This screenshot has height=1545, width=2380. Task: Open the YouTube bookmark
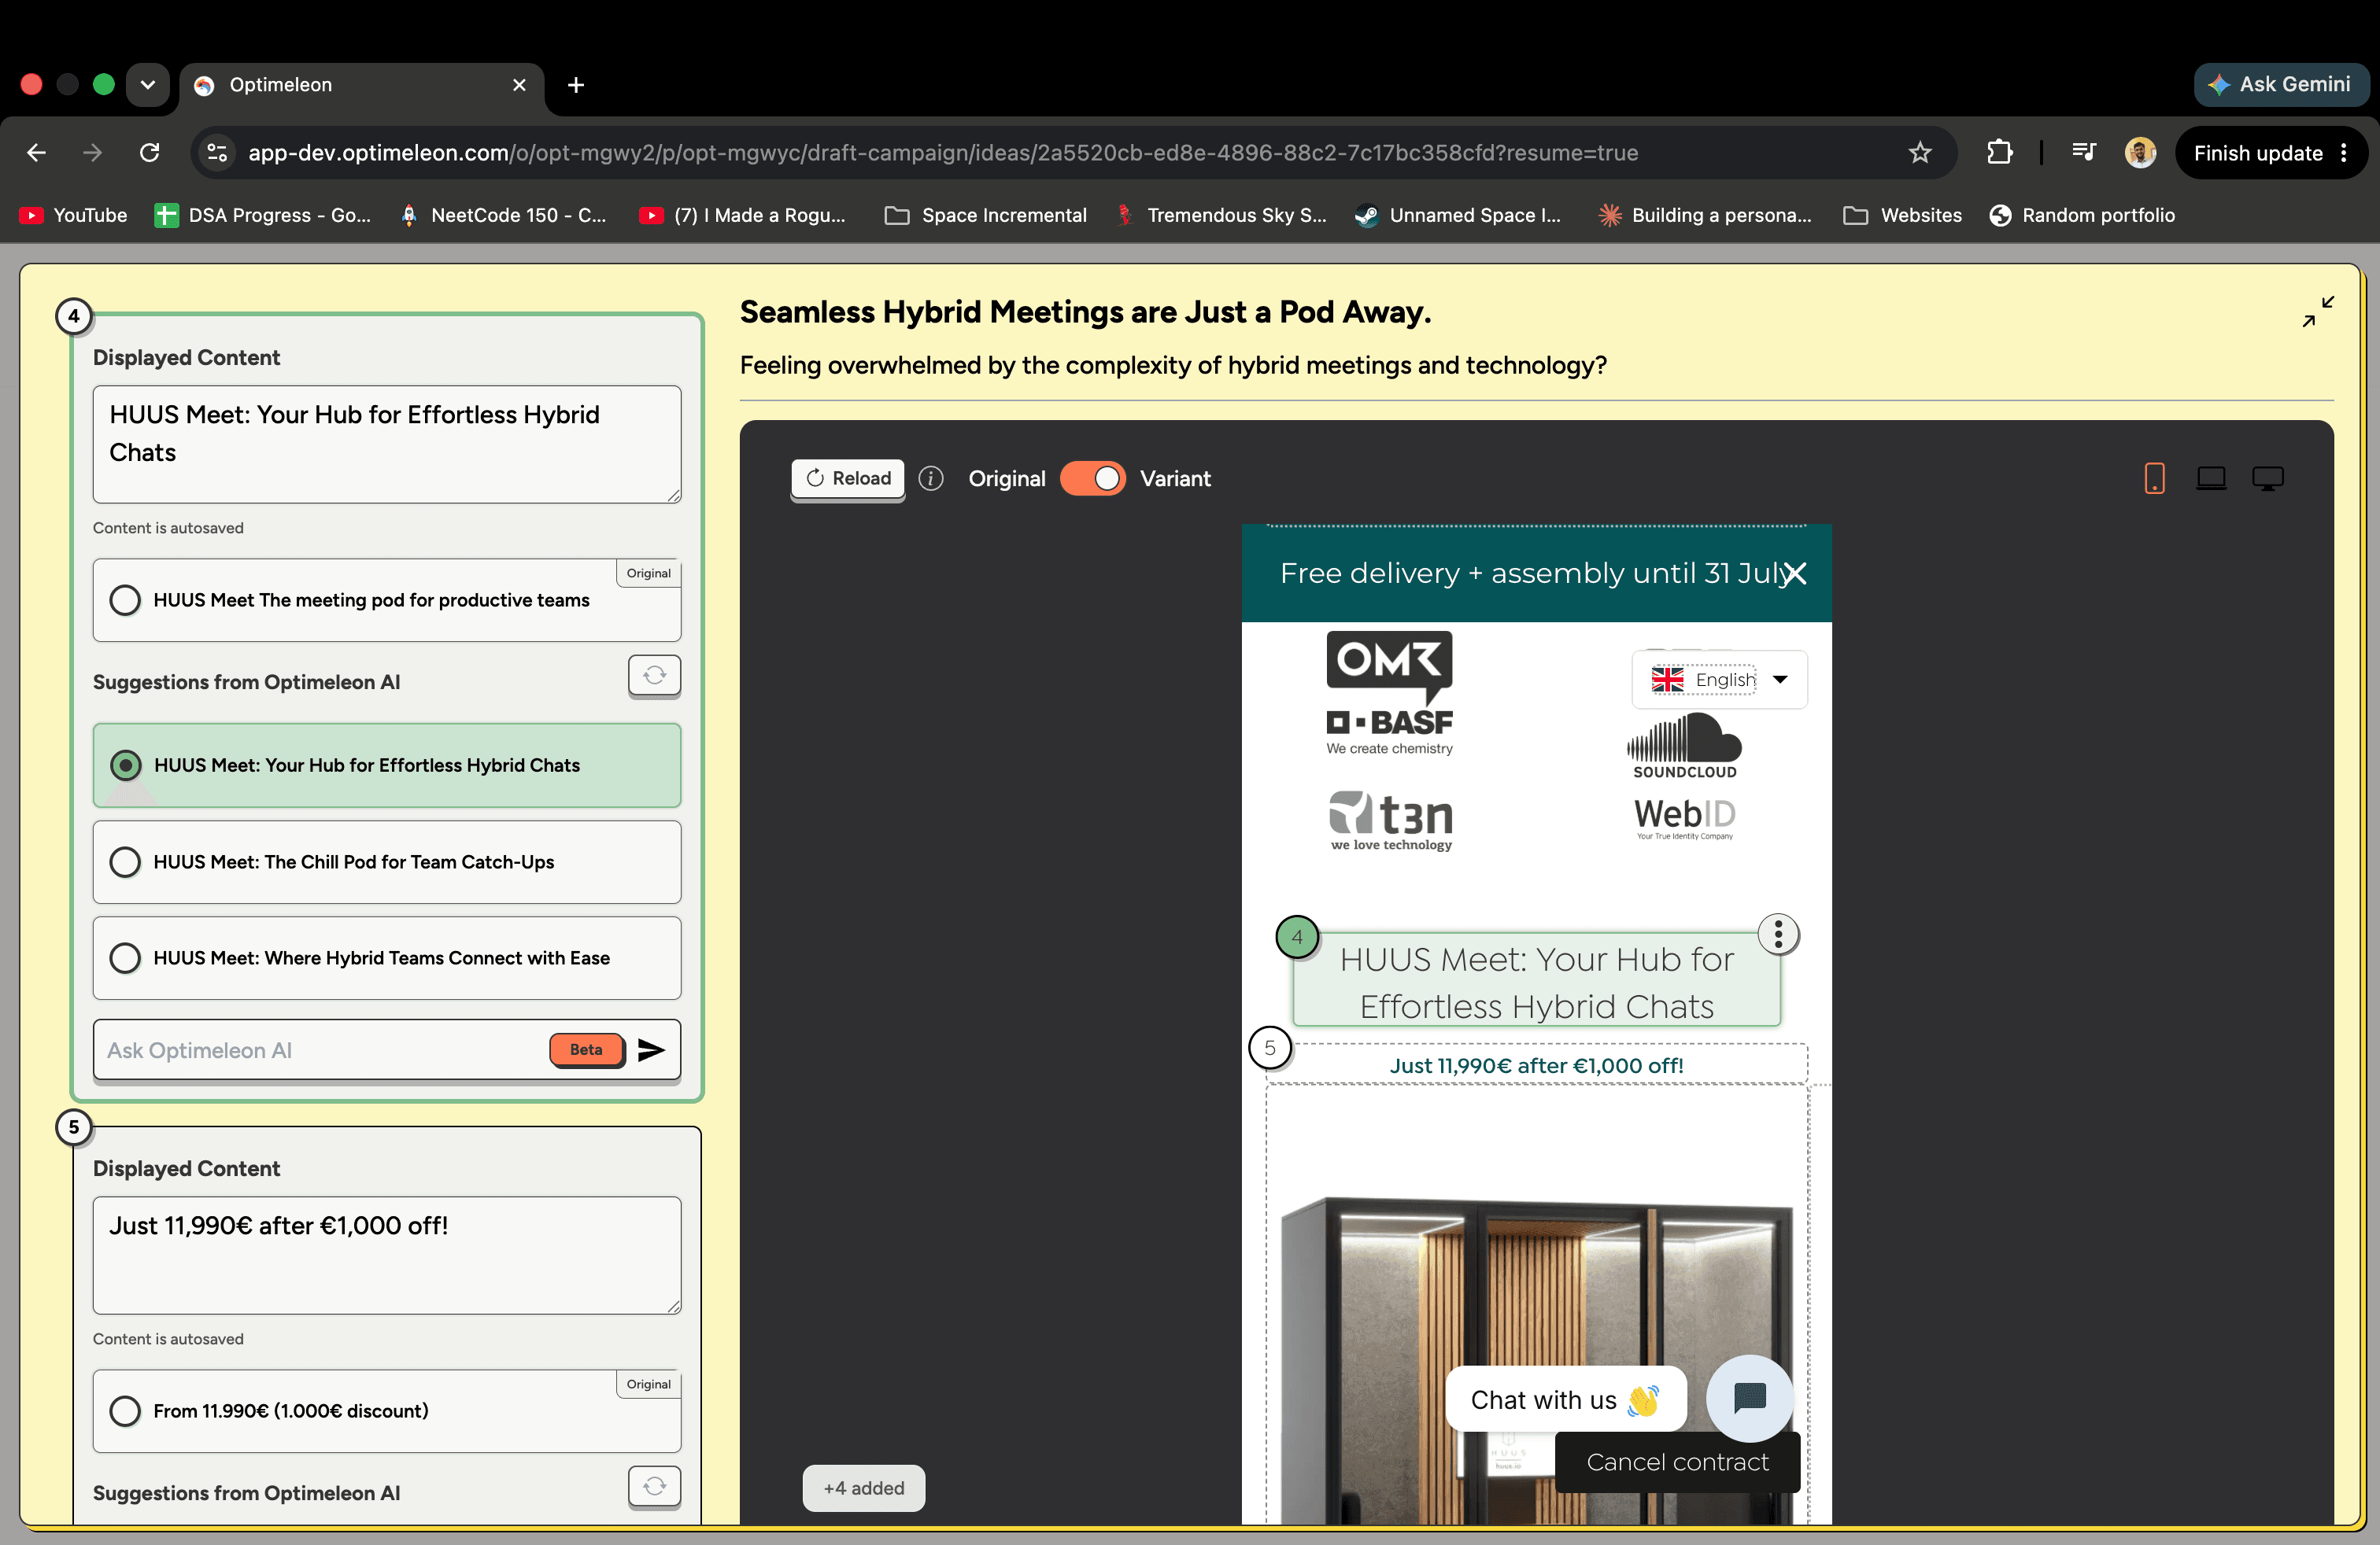click(x=74, y=215)
